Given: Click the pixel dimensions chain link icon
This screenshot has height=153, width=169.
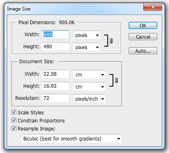Looking at the screenshot, I should tap(111, 41).
